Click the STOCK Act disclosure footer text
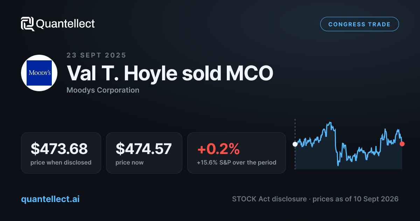The image size is (420, 221). tap(269, 199)
